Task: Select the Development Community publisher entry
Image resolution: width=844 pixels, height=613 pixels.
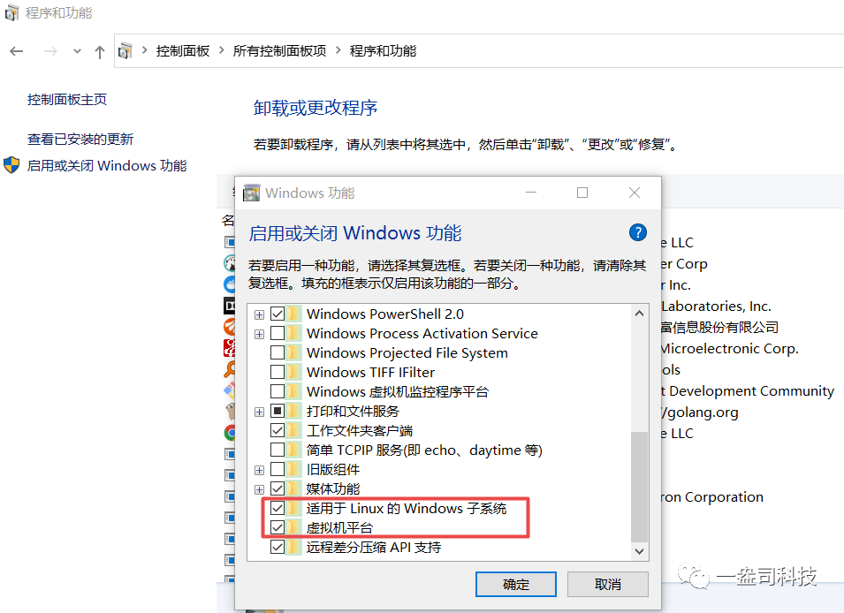Action: (748, 391)
